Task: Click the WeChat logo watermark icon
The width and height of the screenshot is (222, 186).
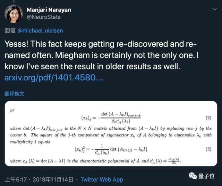Action: click(x=192, y=176)
